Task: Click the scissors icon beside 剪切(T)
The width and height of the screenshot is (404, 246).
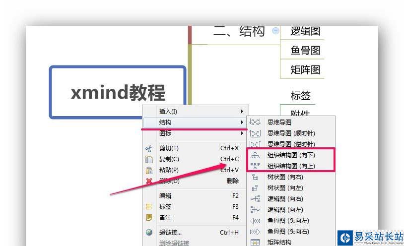Action: pyautogui.click(x=149, y=148)
